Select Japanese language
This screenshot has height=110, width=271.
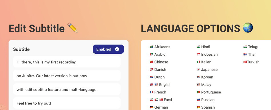pyautogui.click(x=209, y=69)
